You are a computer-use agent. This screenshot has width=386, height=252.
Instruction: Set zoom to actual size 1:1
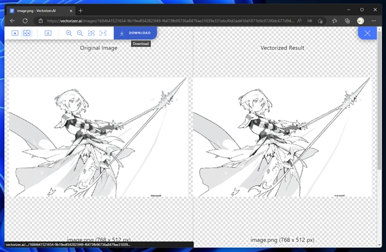(x=103, y=33)
